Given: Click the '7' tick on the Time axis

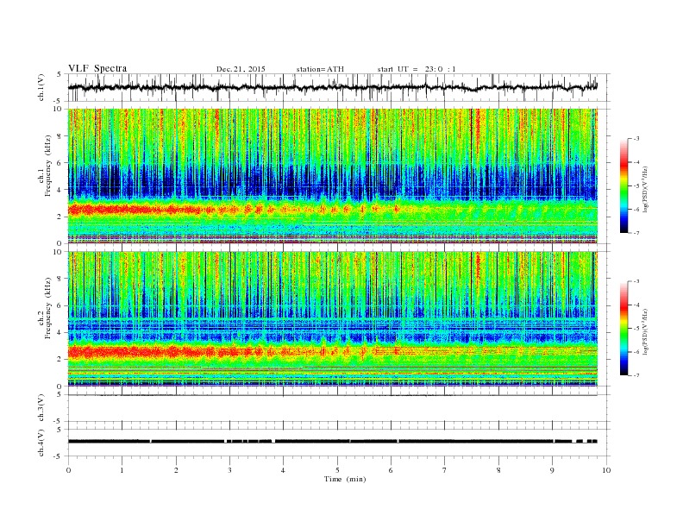Looking at the screenshot, I should pyautogui.click(x=445, y=470).
